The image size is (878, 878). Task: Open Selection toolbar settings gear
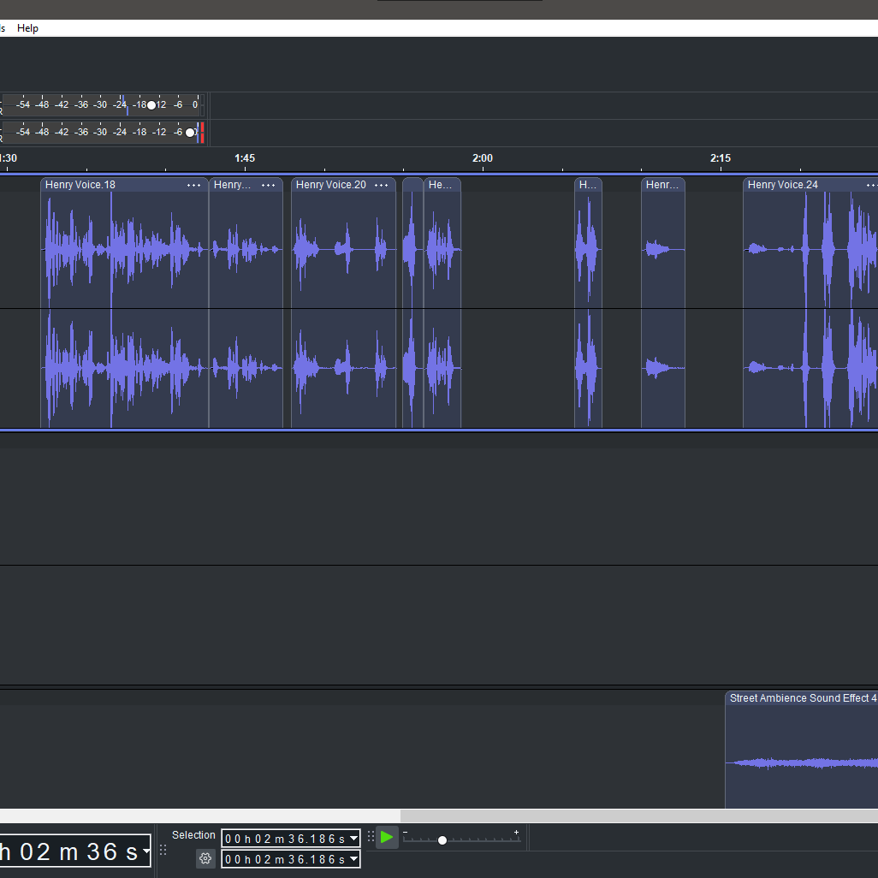[205, 857]
